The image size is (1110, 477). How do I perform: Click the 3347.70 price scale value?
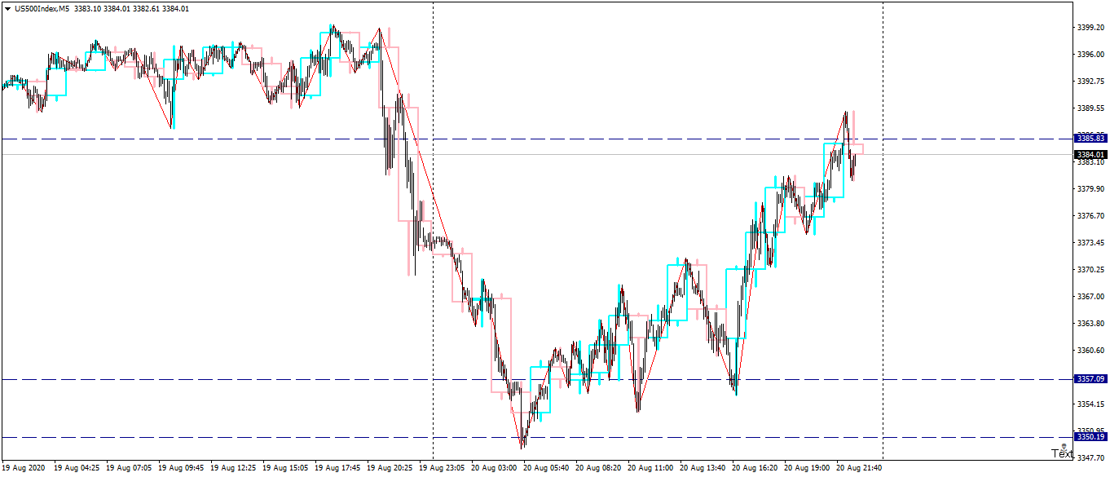[1090, 458]
